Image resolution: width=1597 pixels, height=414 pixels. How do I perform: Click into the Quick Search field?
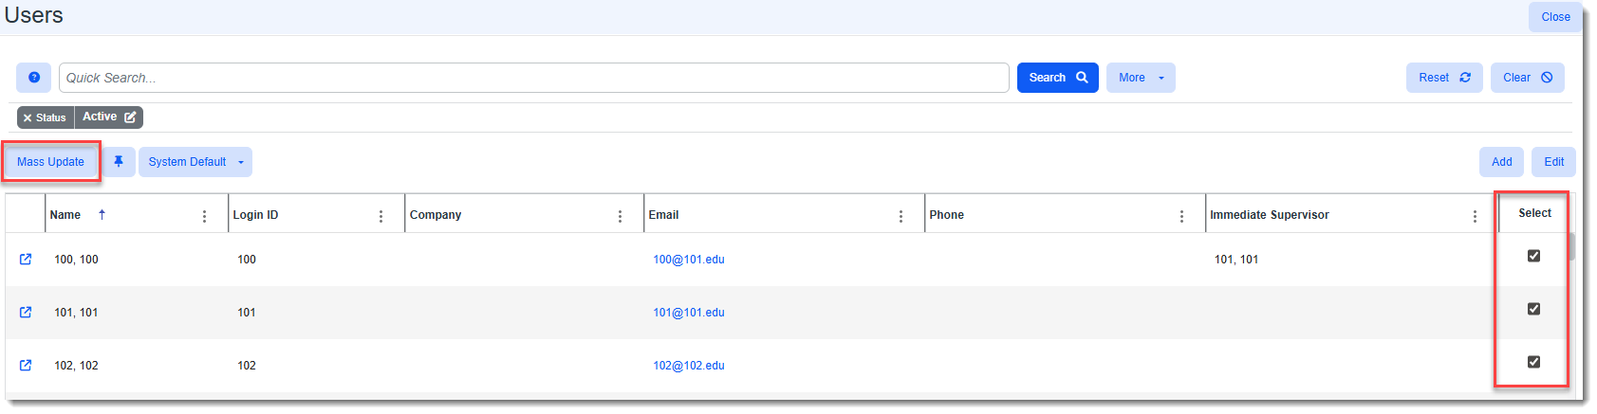[533, 78]
